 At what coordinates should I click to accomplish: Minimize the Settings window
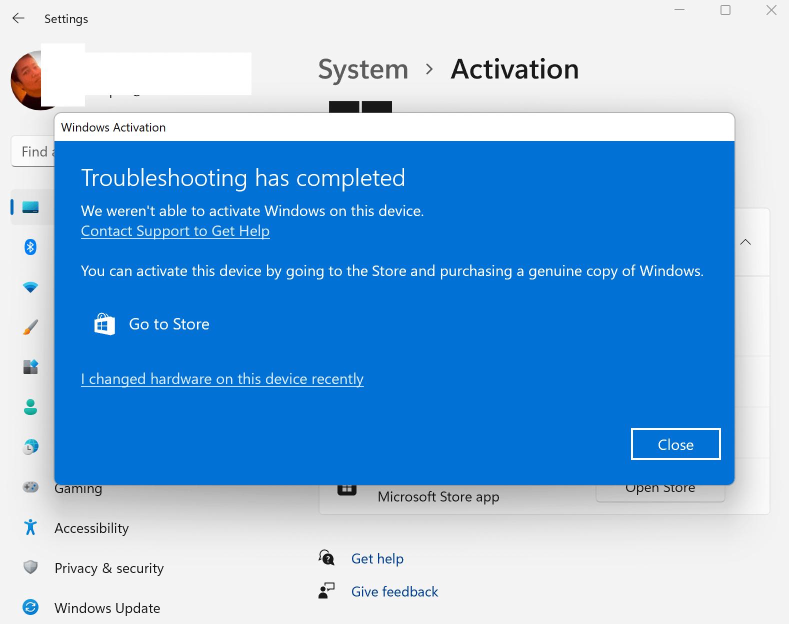[679, 10]
